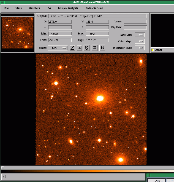Click into the Low cut level field
The height and width of the screenshot is (182, 174).
[x=60, y=40]
